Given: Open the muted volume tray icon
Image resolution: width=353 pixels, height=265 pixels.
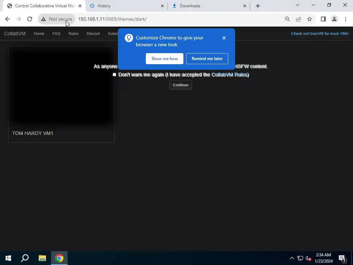Looking at the screenshot, I should tap(308, 258).
